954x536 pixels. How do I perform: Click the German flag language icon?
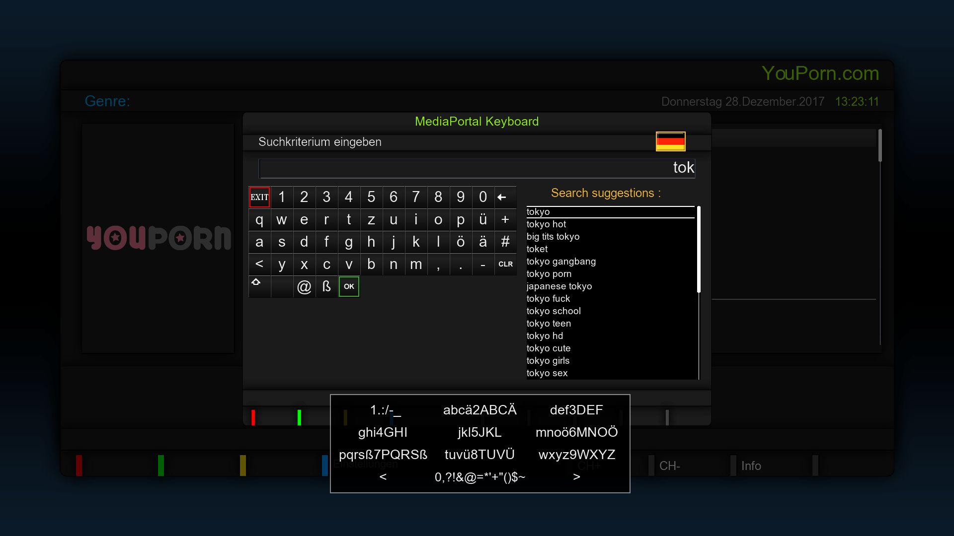coord(670,141)
